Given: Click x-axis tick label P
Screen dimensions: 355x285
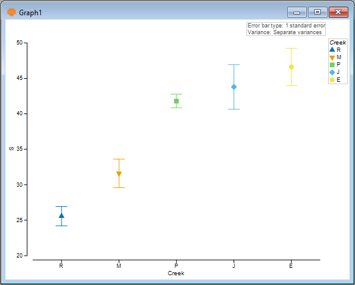Looking at the screenshot, I should click(x=176, y=265).
